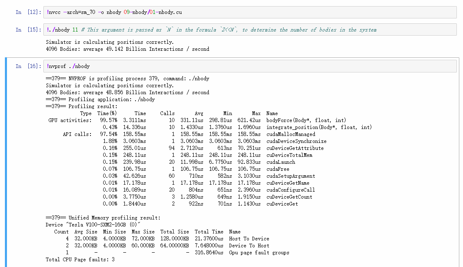Image resolution: width=463 pixels, height=267 pixels.
Task: Click the cudaLaunch row name
Action: pyautogui.click(x=280, y=162)
